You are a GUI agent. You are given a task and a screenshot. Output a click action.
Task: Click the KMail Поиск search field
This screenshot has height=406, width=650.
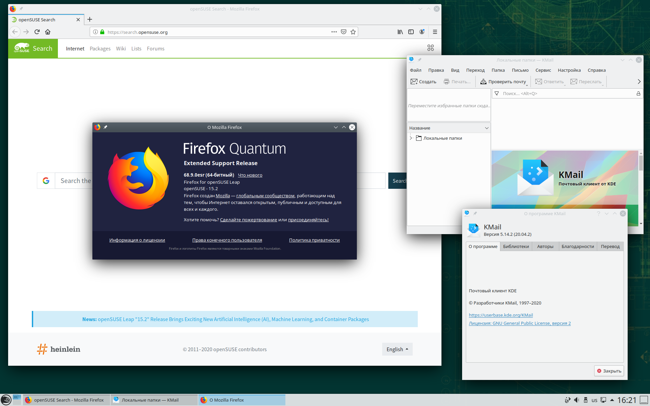click(x=567, y=93)
